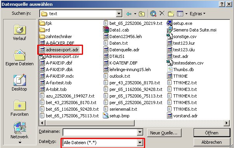Open Verlauf in places bar
Image resolution: width=234 pixels, height=148 pixels.
(x=19, y=32)
